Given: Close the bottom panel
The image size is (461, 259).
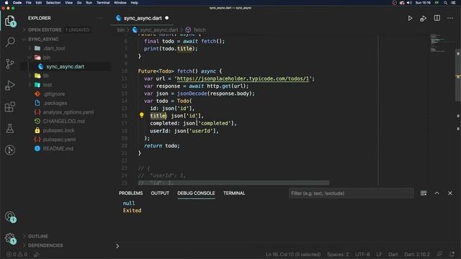Looking at the screenshot, I should point(449,194).
